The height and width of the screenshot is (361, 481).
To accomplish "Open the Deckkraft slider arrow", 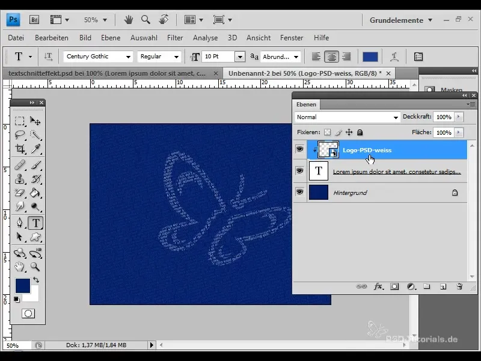I will point(459,117).
